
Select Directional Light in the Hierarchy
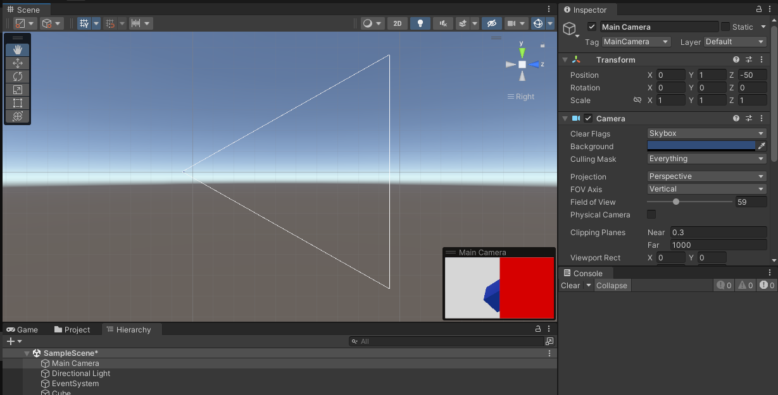[80, 374]
